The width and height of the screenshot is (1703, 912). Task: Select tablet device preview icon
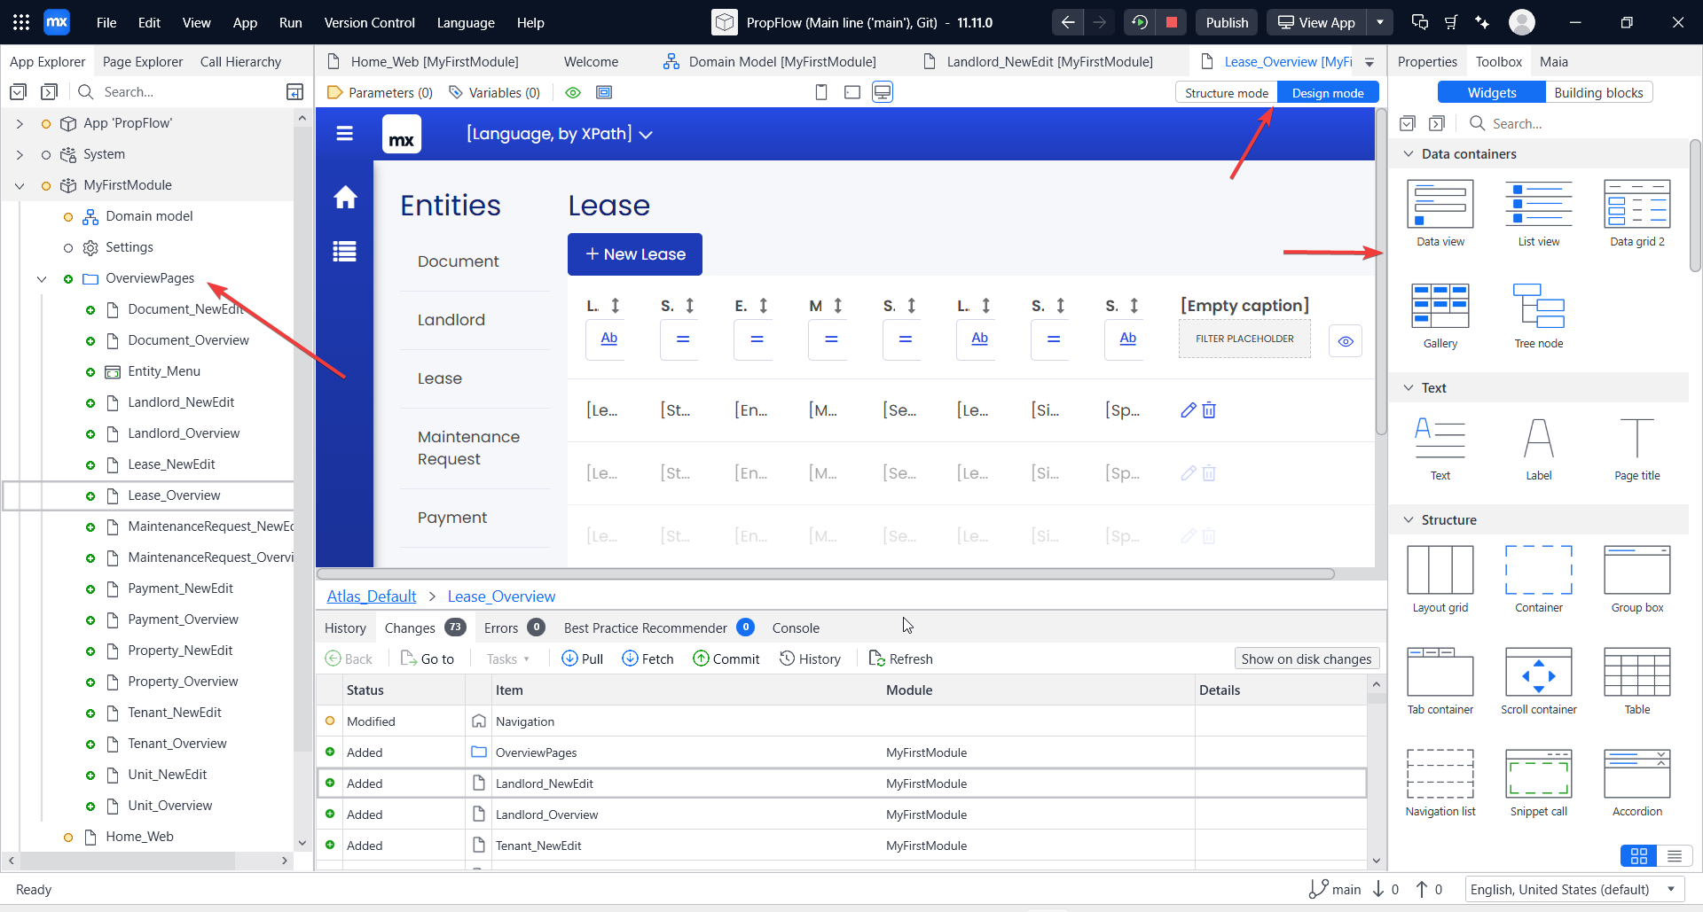[x=852, y=92]
